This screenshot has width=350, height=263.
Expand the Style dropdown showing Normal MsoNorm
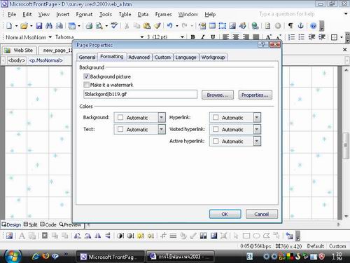pos(50,37)
